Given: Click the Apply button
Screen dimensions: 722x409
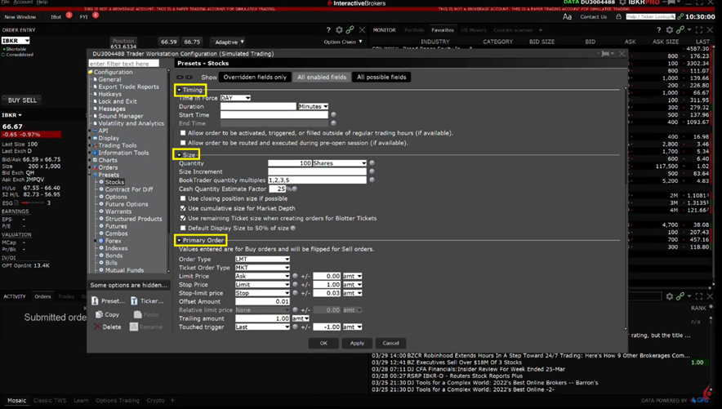Looking at the screenshot, I should click(357, 343).
